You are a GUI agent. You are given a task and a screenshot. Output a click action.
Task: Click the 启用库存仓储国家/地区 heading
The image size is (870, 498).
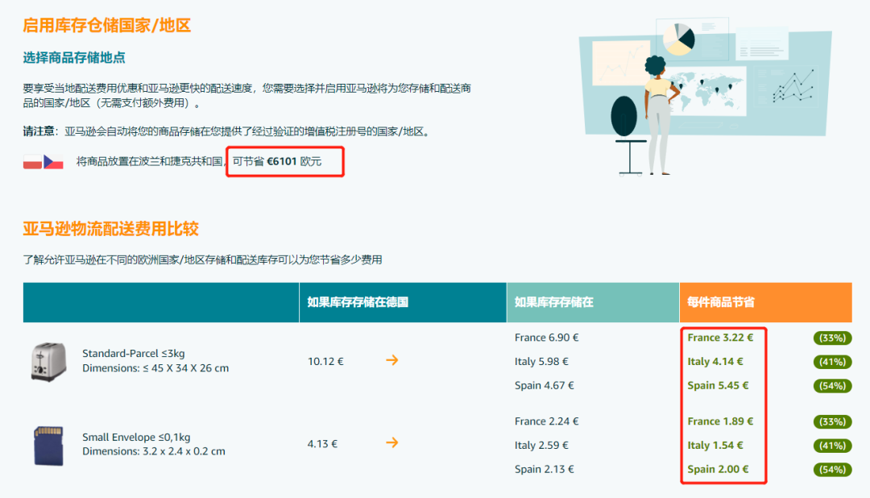[x=107, y=26]
